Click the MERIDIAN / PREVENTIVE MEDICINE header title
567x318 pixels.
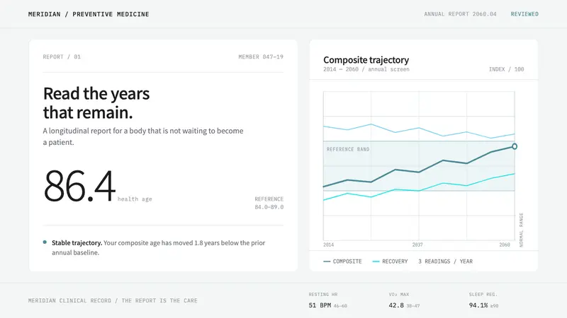point(89,14)
